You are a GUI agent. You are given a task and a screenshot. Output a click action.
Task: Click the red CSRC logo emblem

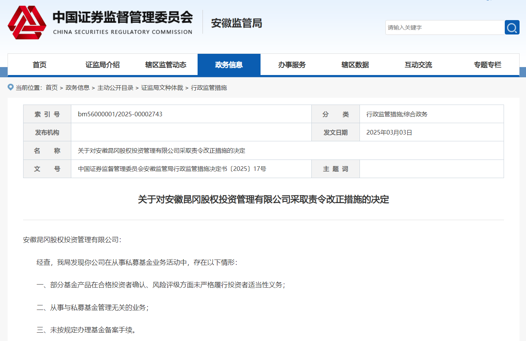tap(27, 23)
